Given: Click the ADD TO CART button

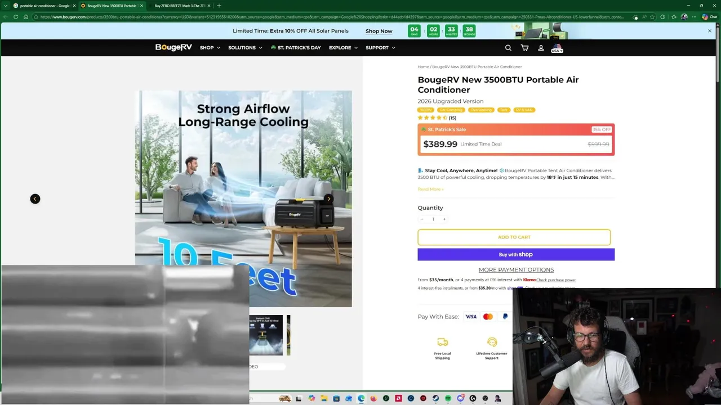Looking at the screenshot, I should click(514, 237).
